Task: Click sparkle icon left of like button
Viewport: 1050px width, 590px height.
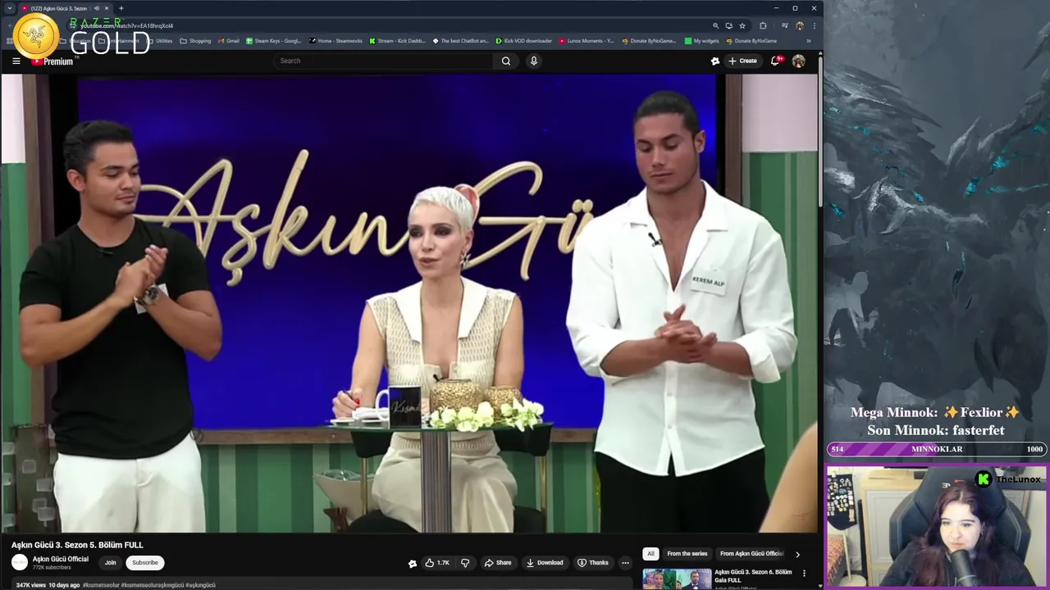Action: coord(413,563)
